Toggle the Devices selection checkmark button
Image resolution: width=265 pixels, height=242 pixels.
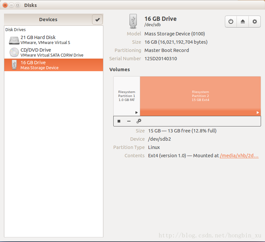coord(97,20)
